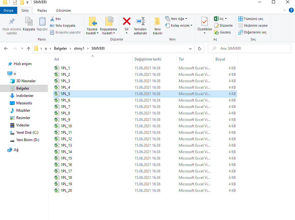The image size is (295, 220).
Task: Go up one folder level arrow
Action: pos(29,48)
